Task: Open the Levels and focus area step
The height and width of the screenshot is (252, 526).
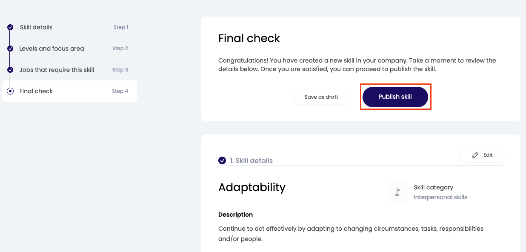Action: coord(51,49)
